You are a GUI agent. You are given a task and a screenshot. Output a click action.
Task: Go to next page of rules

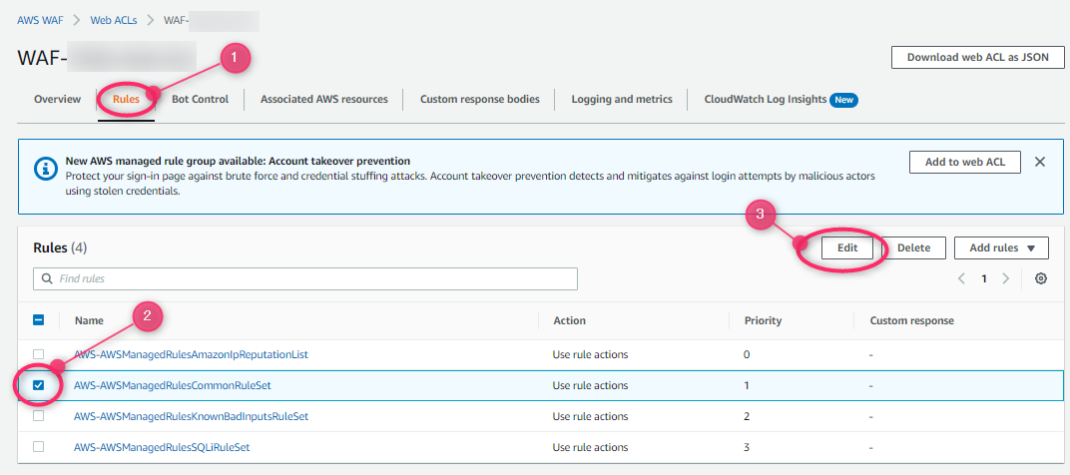[1006, 278]
